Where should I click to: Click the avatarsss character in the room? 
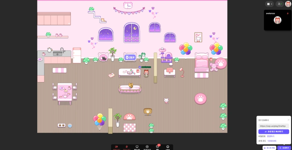click(146, 73)
